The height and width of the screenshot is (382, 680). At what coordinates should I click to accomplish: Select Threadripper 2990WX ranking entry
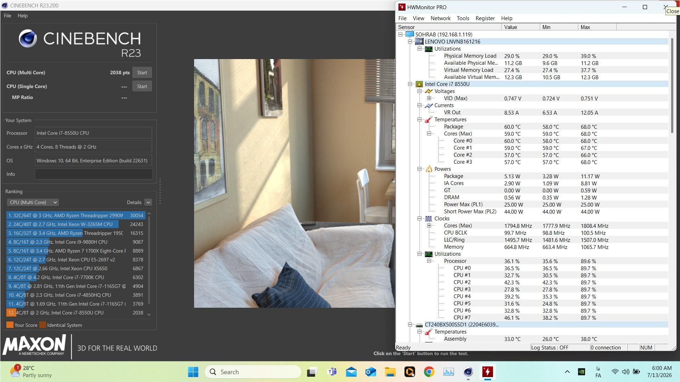pos(76,215)
